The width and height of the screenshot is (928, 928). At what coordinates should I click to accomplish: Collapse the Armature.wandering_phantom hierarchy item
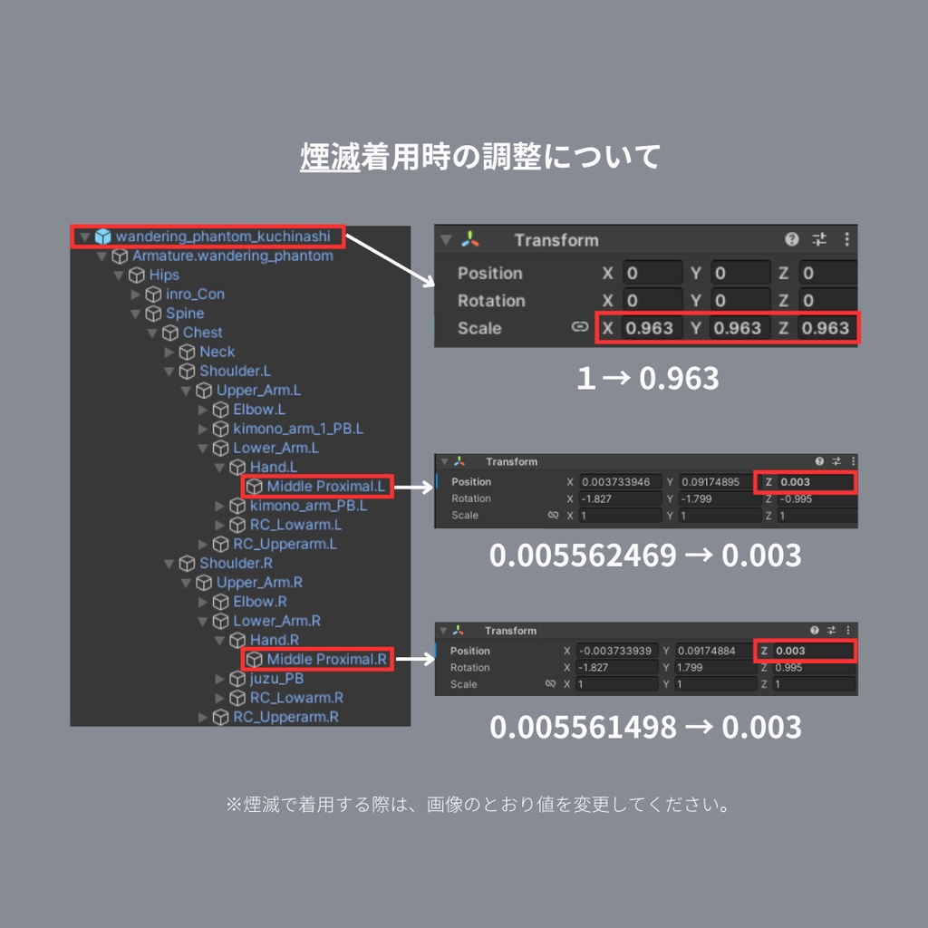pyautogui.click(x=101, y=256)
